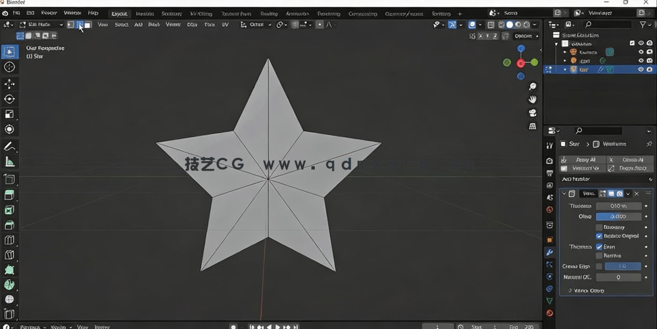Select the Annotate tool

pos(10,147)
